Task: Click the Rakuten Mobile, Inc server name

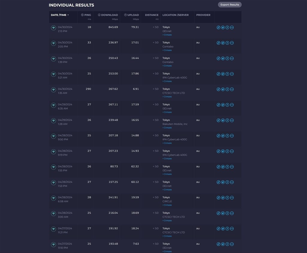Action: [175, 124]
